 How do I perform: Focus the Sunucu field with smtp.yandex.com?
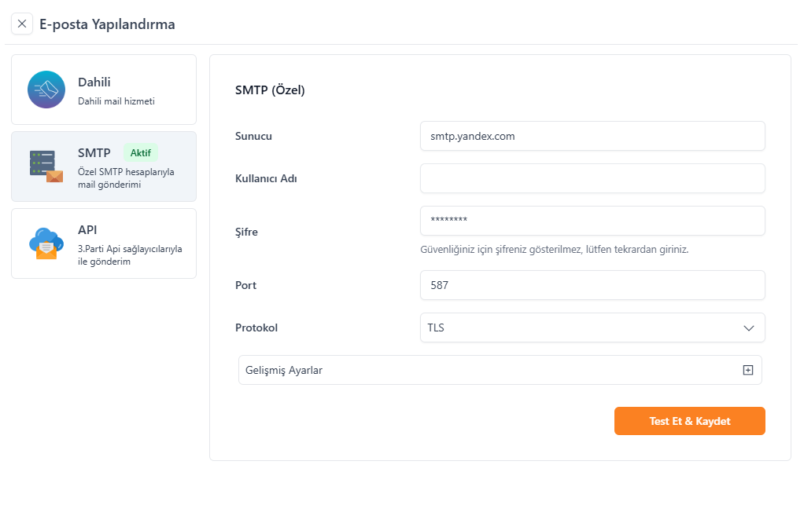[592, 136]
